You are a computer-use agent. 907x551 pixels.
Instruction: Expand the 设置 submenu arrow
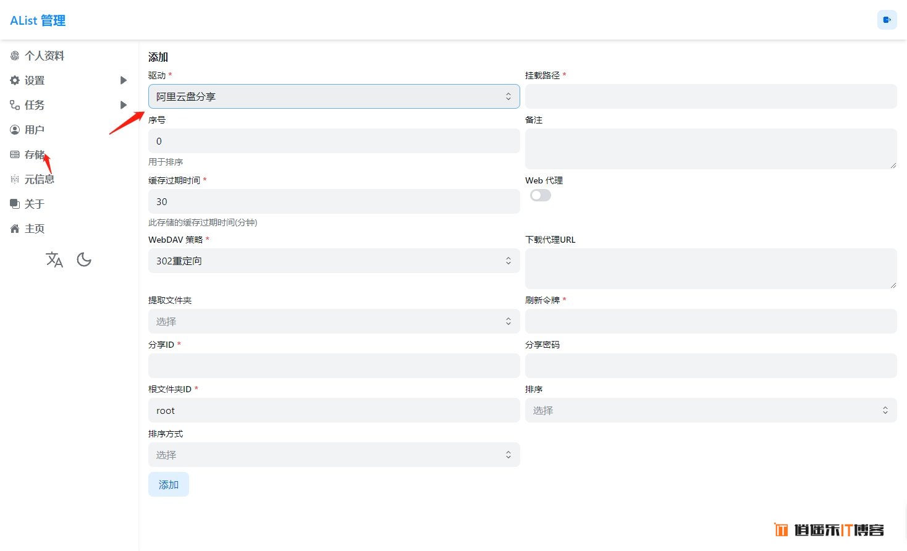tap(124, 80)
